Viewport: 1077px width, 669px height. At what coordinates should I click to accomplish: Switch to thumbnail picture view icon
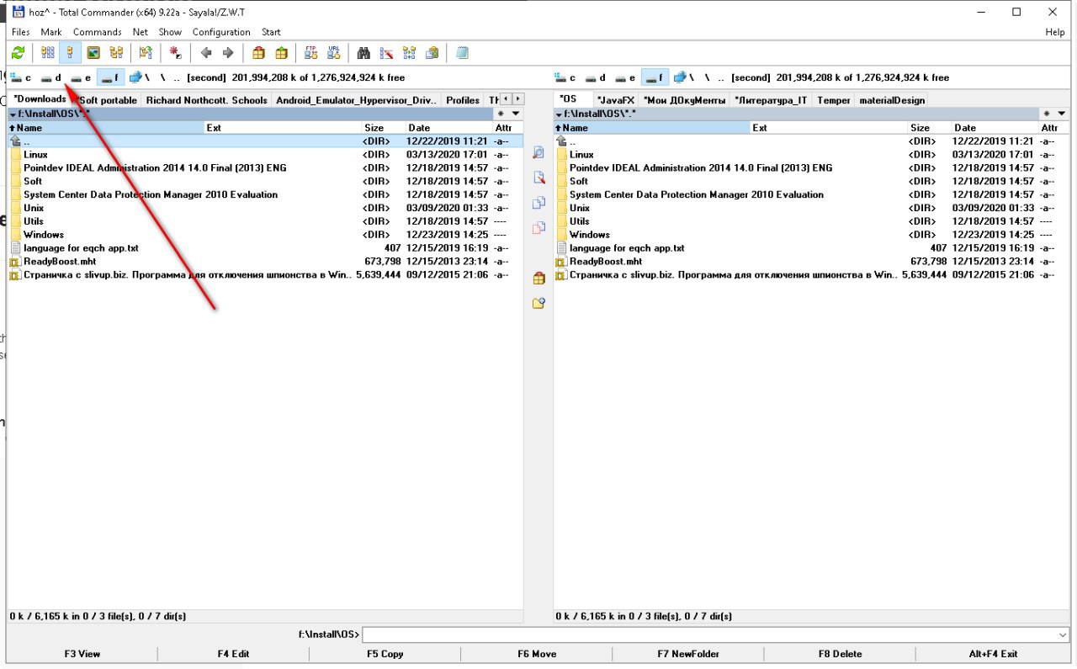[x=93, y=53]
